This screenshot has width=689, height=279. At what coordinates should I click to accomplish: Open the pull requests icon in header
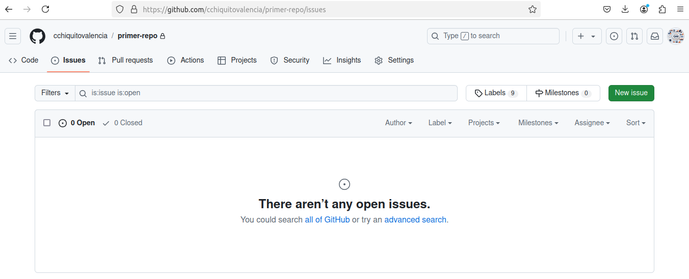pyautogui.click(x=634, y=36)
